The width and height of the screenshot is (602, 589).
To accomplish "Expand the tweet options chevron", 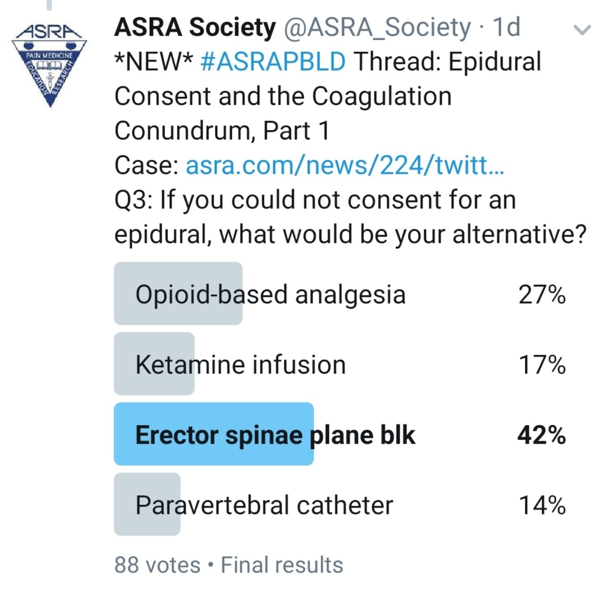I will tap(582, 30).
